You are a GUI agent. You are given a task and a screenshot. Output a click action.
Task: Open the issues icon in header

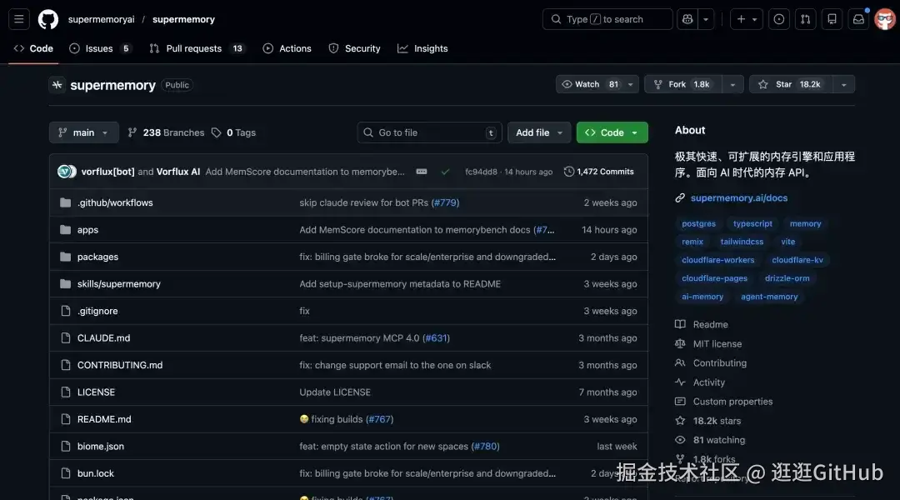pyautogui.click(x=779, y=19)
